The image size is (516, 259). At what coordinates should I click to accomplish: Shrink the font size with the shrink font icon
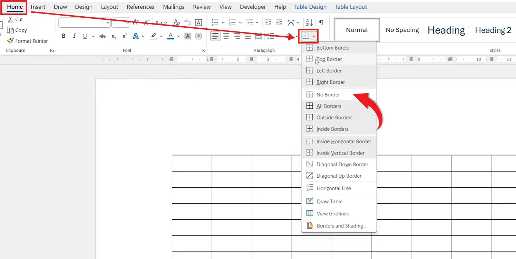click(147, 22)
